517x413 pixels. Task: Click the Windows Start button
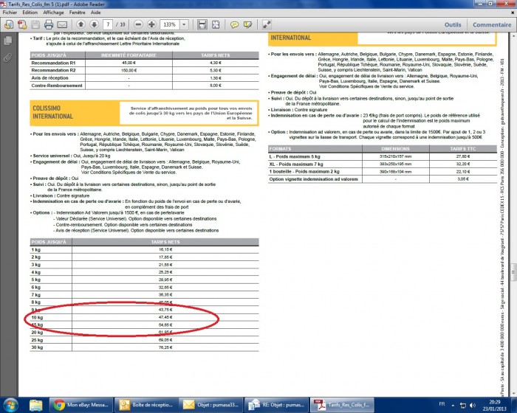point(10,404)
